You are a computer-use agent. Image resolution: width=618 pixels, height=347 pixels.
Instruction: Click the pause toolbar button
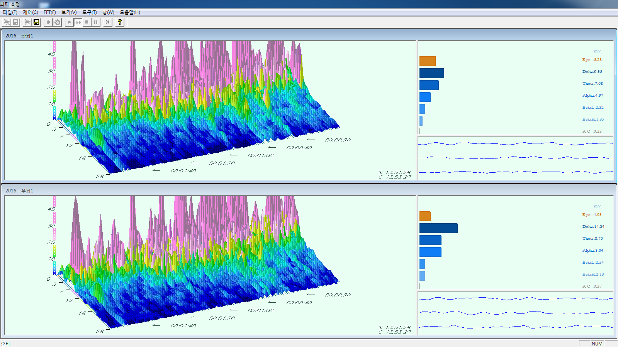pos(96,22)
